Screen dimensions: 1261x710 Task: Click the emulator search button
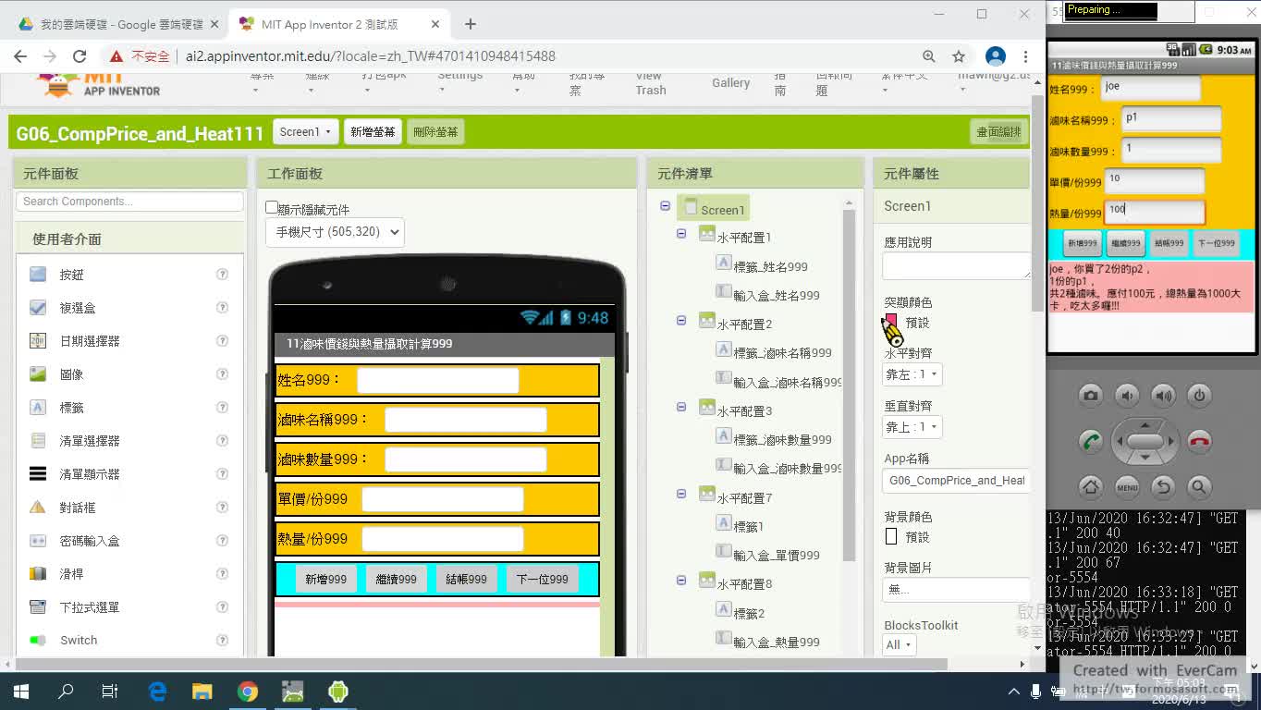pos(1199,486)
